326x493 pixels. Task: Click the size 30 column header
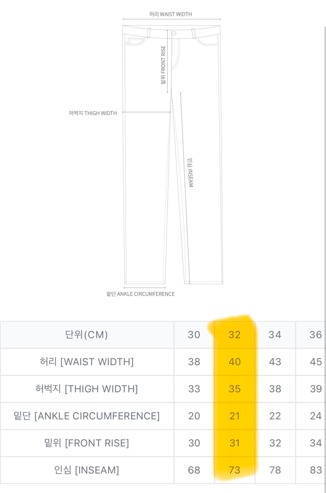click(194, 335)
